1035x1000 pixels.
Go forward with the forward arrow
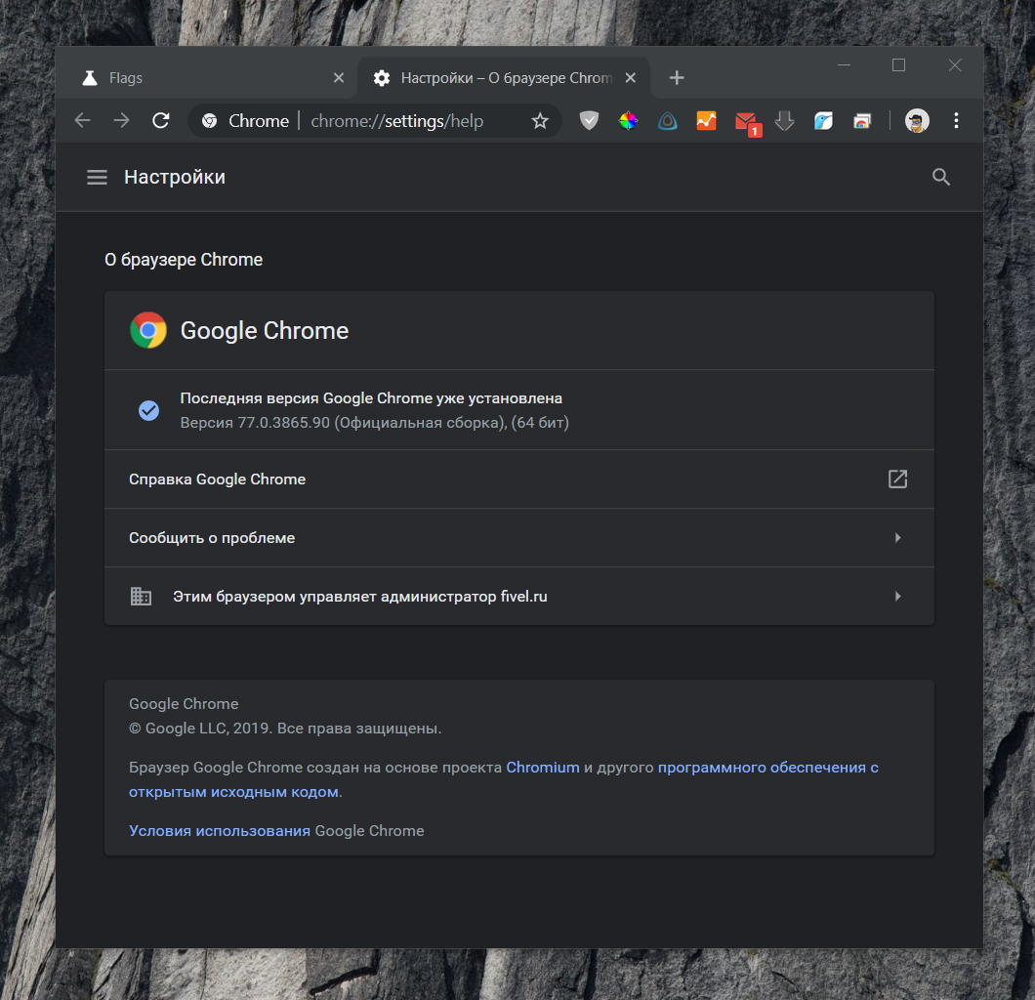(121, 121)
